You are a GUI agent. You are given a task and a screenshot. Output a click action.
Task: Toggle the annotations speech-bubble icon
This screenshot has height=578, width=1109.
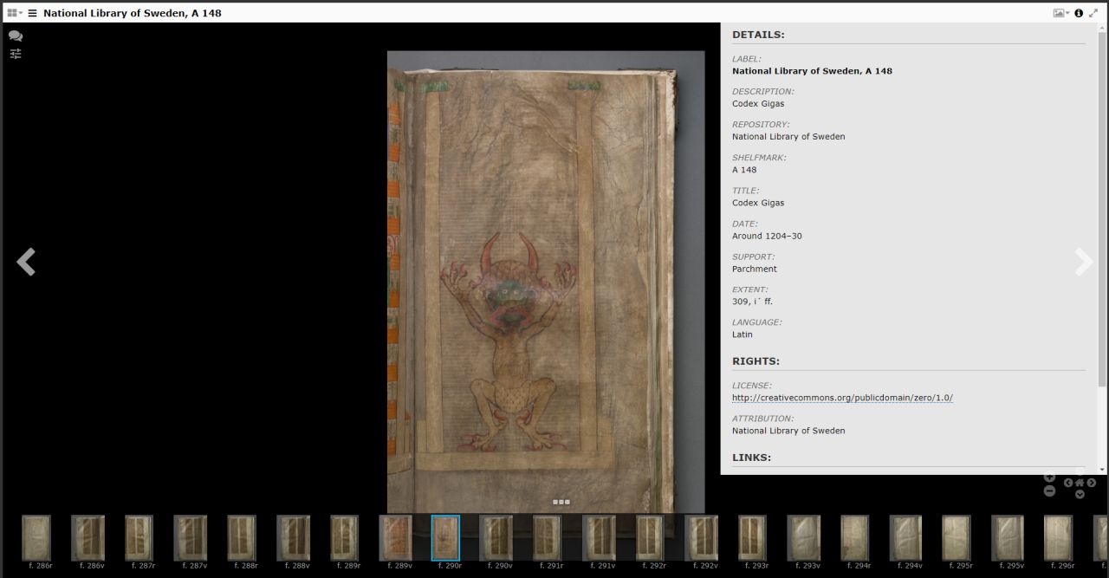[16, 36]
